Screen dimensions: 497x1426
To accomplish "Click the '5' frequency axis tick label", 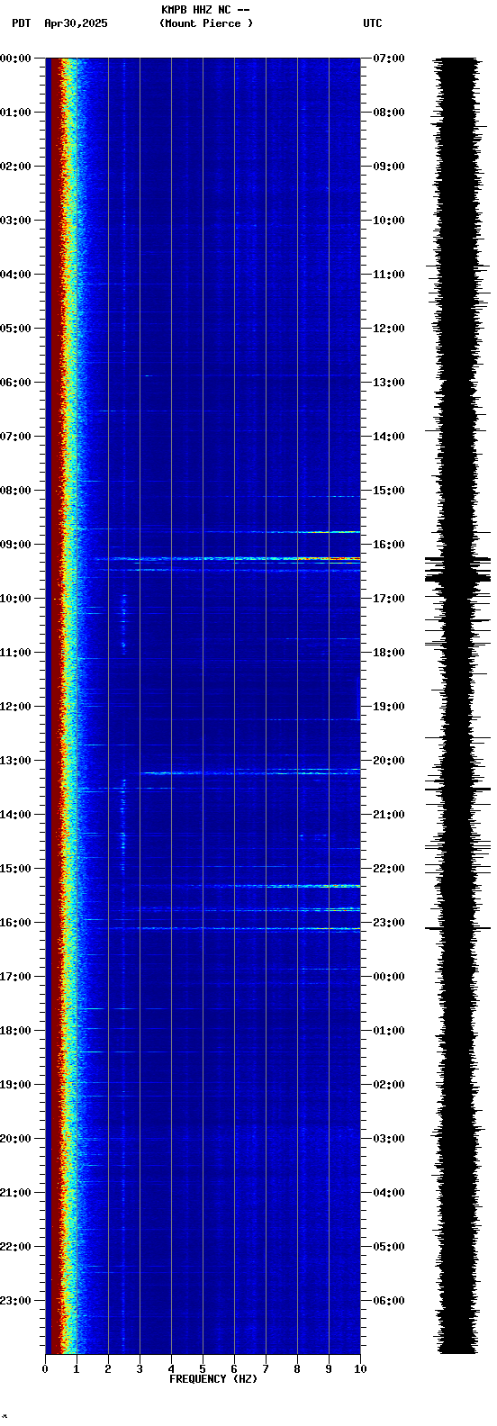I will [203, 1369].
